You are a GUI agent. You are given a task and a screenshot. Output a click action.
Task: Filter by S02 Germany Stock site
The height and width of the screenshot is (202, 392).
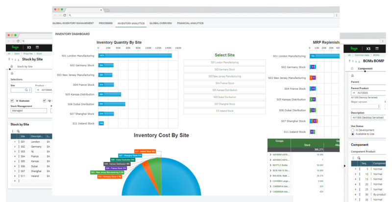(224, 70)
